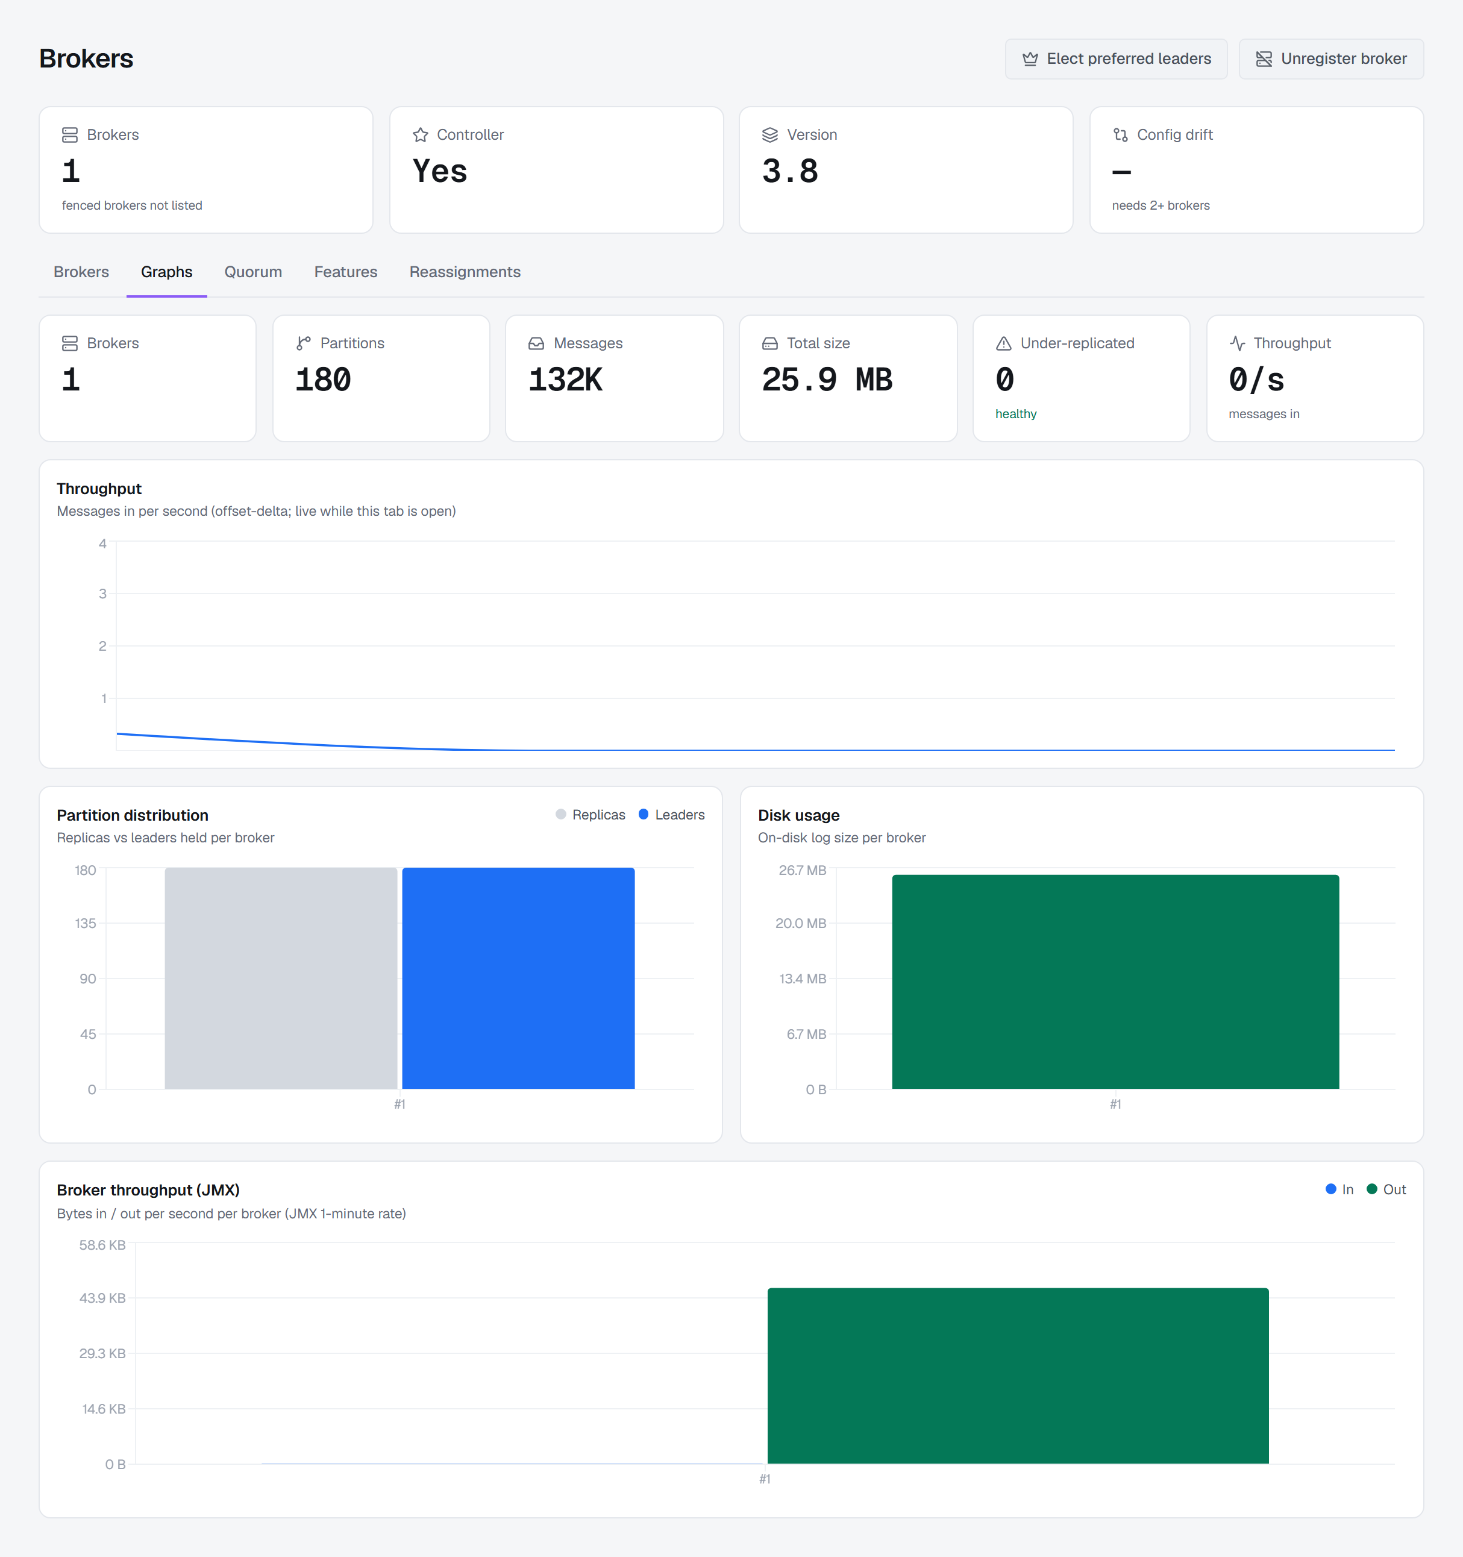
Task: Click the '180' partitions value
Action: pyautogui.click(x=323, y=380)
